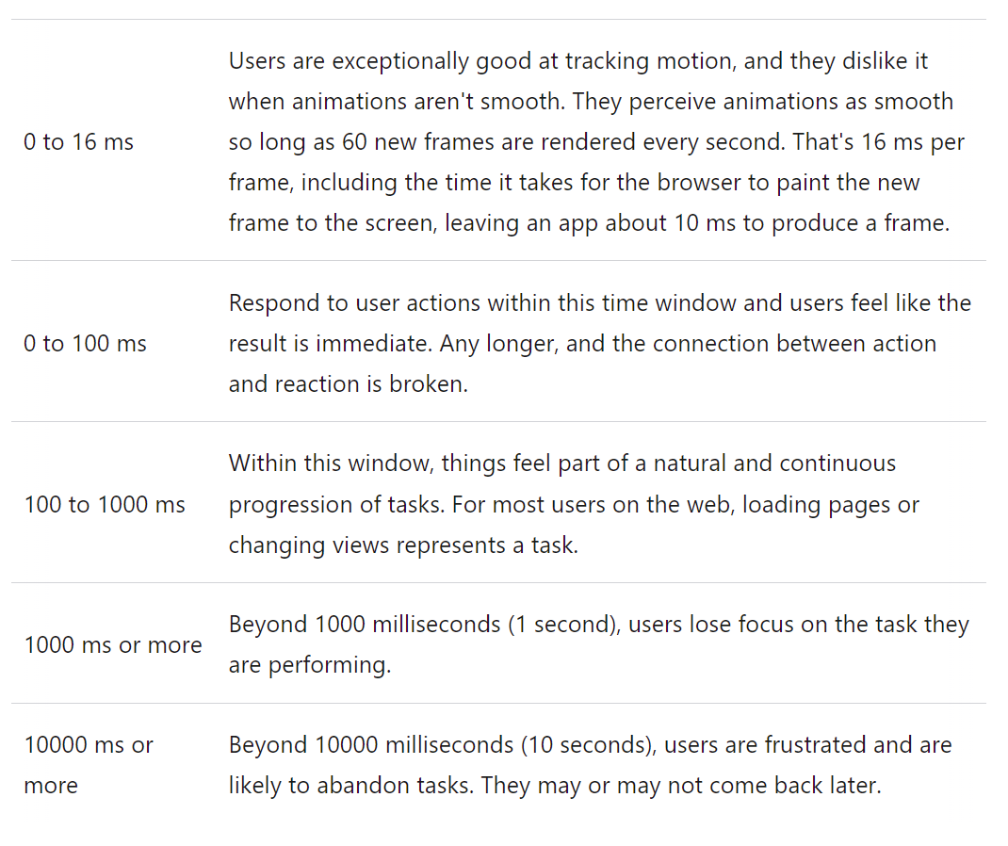Click the '0 to 100 ms' cell
Screen dimensions: 1008x846
tap(86, 343)
